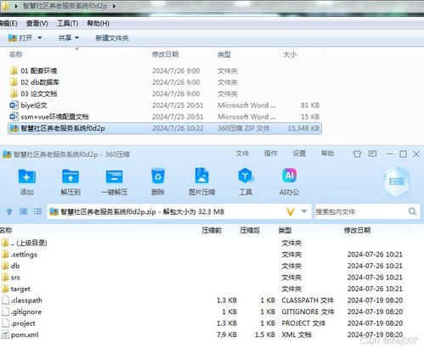Expand breadcrumb arrow after 智慧社区养老服务系统f0d2p
This screenshot has width=424, height=348.
tap(114, 6)
